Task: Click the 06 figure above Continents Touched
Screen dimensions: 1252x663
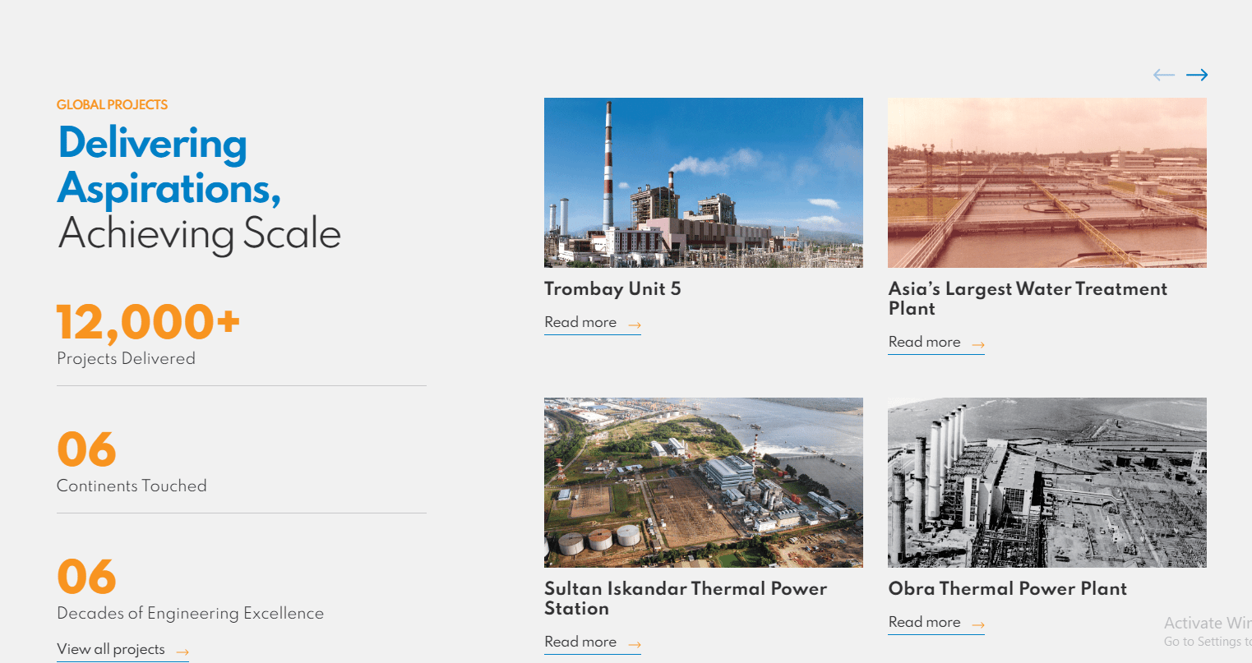Action: click(x=86, y=449)
